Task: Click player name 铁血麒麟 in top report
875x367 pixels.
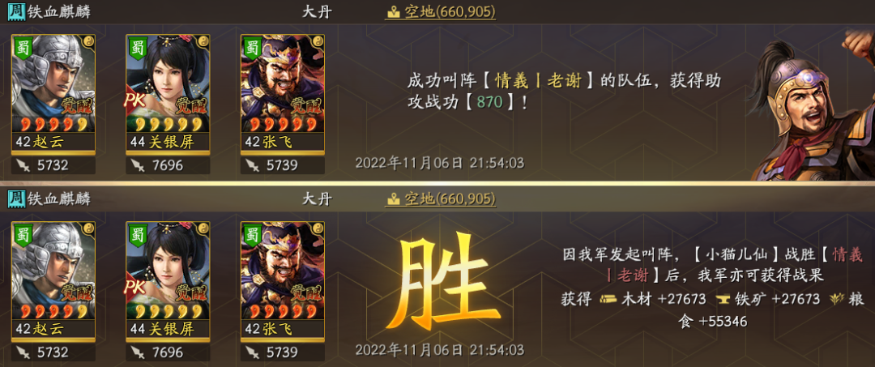Action: pyautogui.click(x=59, y=12)
